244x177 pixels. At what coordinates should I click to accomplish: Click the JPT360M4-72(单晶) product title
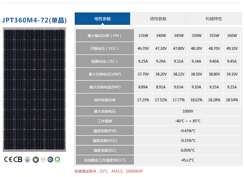tap(34, 20)
